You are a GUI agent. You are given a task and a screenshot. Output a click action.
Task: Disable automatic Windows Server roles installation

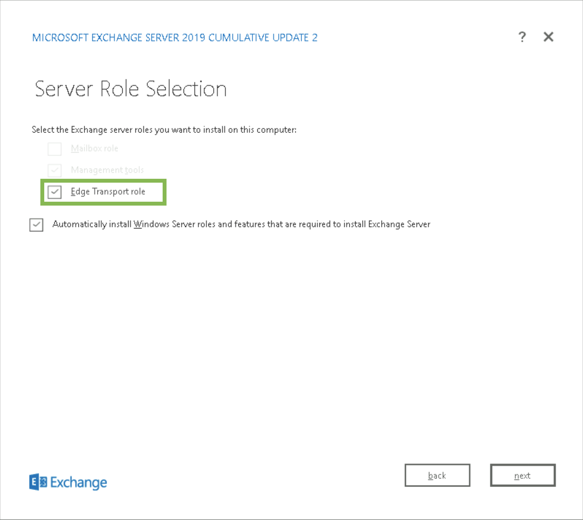coord(36,225)
